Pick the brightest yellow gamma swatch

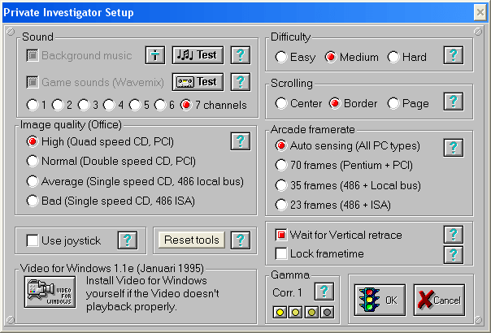[x=280, y=312]
